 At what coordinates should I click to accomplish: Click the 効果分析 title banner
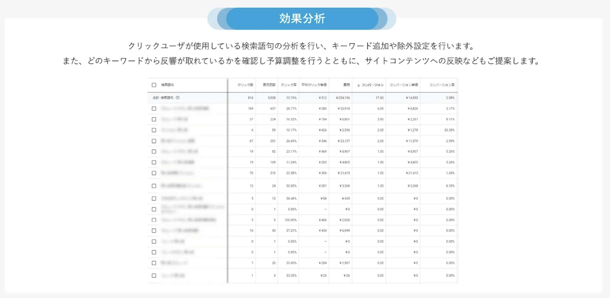coord(302,19)
